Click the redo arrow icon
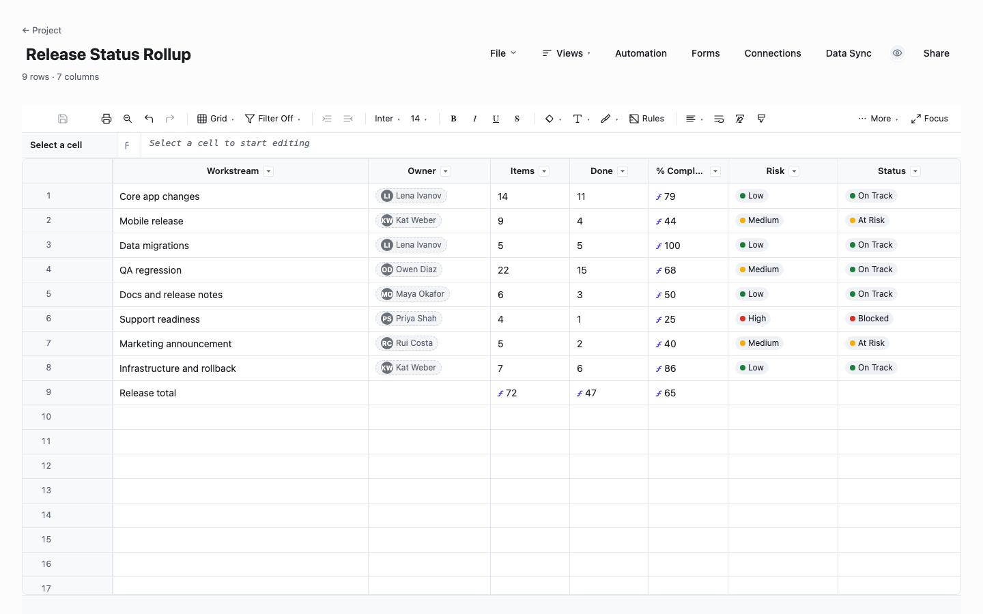 click(170, 119)
